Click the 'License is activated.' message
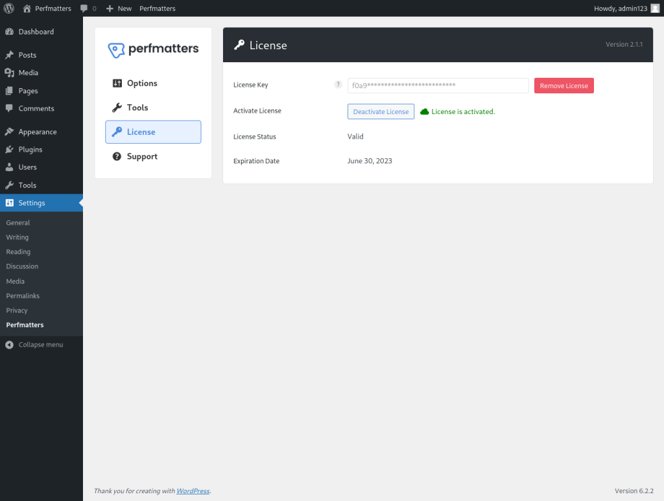Viewport: 664px width, 501px height. pos(463,111)
